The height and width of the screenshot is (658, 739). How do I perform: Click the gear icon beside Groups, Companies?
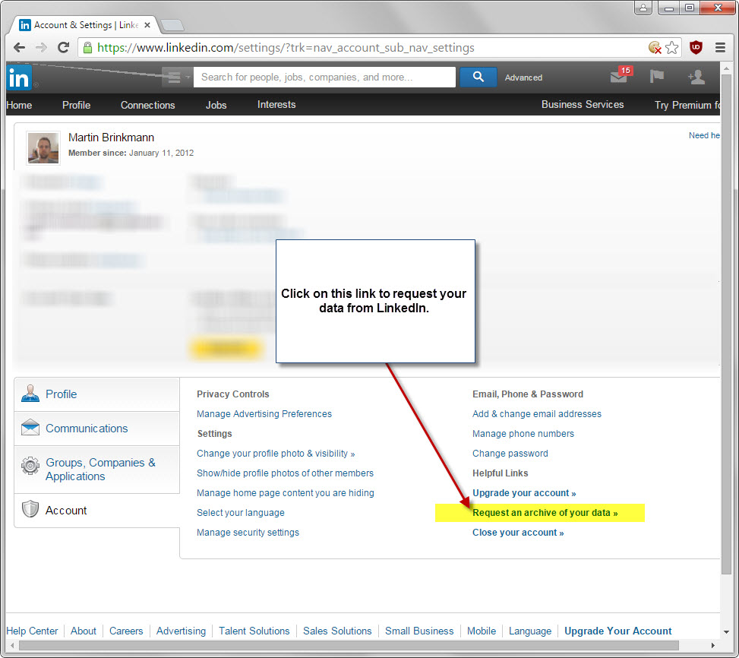[30, 466]
